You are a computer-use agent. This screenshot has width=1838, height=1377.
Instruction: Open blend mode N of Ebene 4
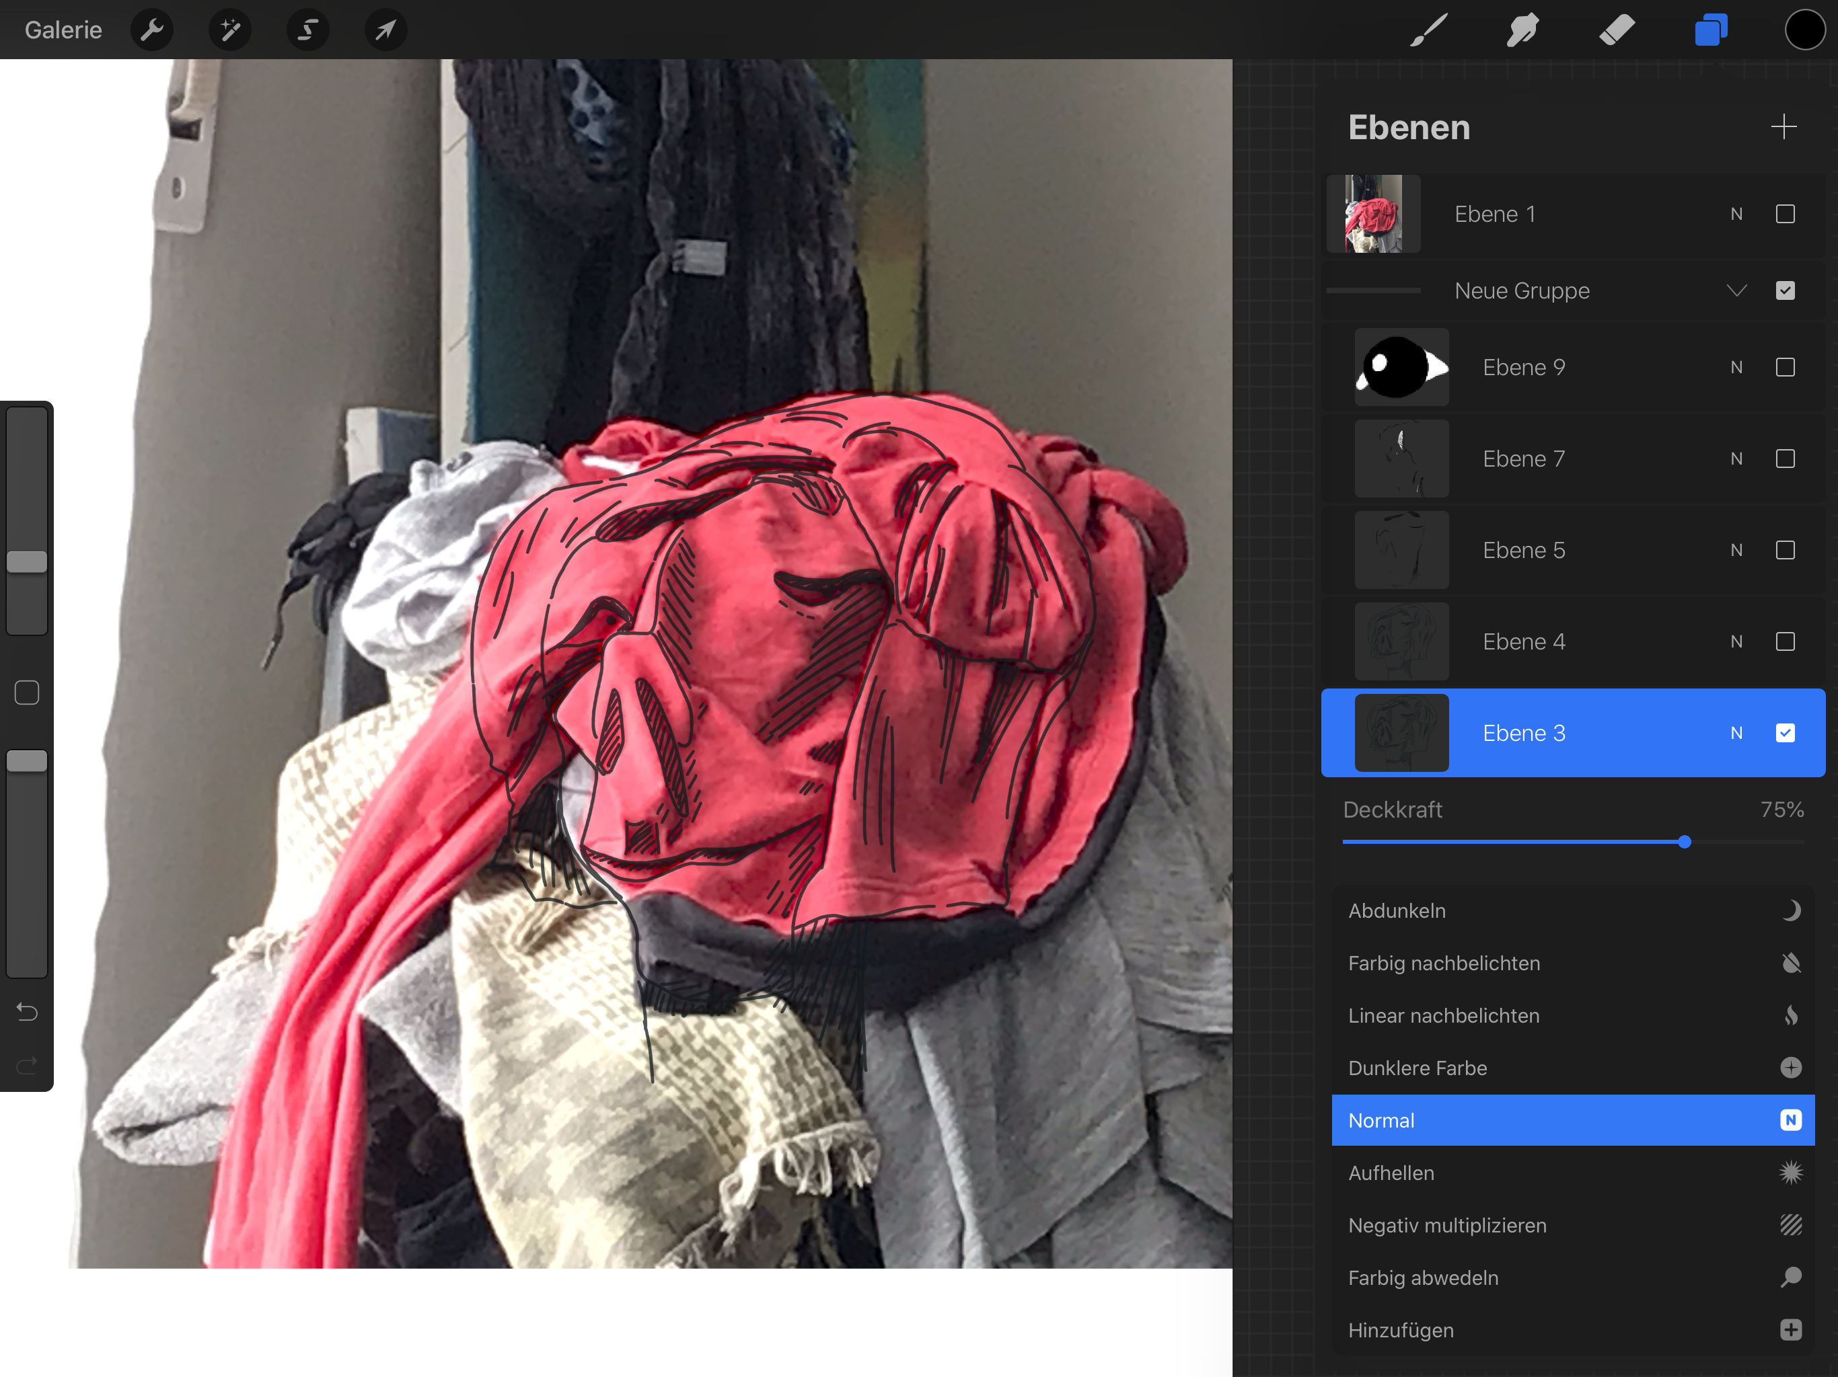tap(1736, 641)
